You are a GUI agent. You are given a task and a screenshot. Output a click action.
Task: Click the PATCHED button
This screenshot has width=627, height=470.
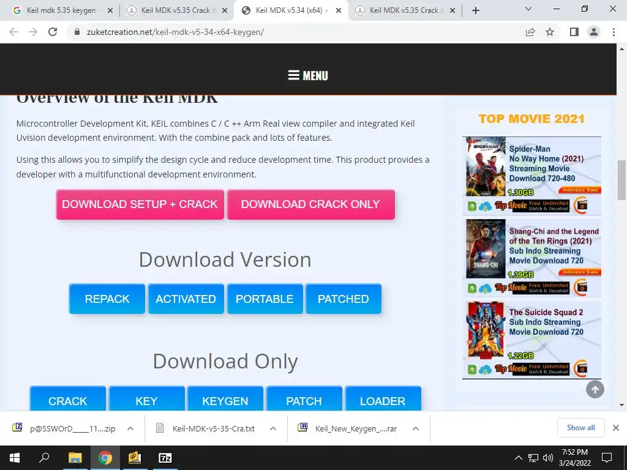tap(344, 299)
